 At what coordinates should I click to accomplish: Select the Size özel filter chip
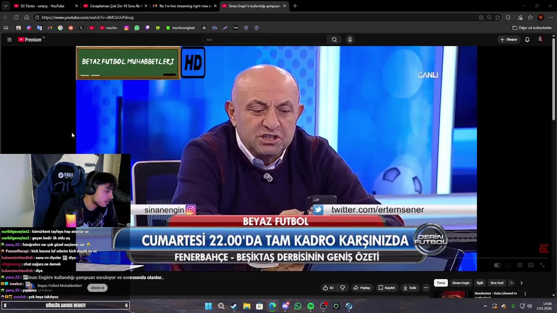497,283
